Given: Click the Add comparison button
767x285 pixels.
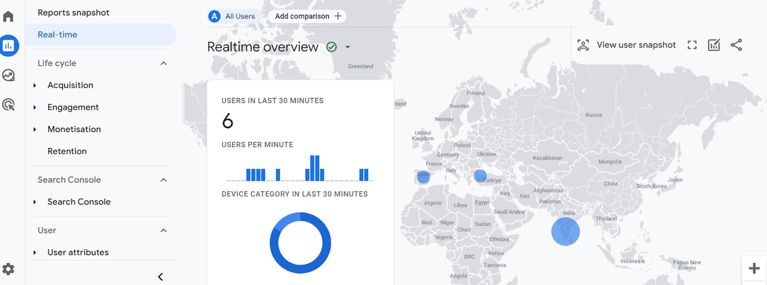Looking at the screenshot, I should tap(307, 16).
